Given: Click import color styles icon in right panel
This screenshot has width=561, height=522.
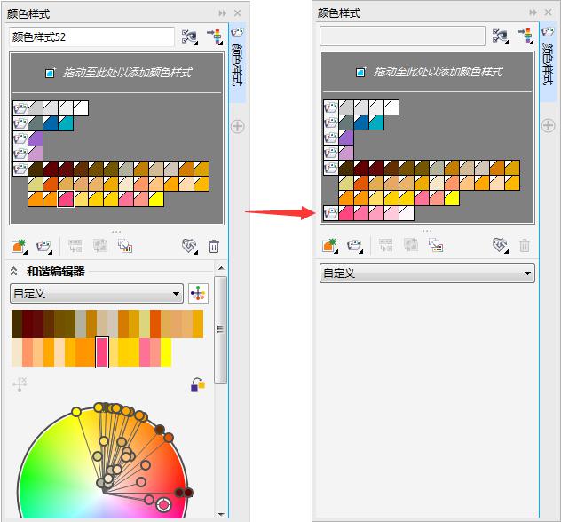Looking at the screenshot, I should [x=525, y=36].
